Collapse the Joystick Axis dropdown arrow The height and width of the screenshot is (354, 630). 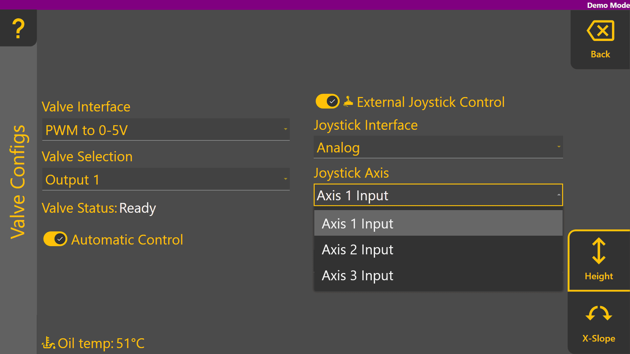pos(558,195)
